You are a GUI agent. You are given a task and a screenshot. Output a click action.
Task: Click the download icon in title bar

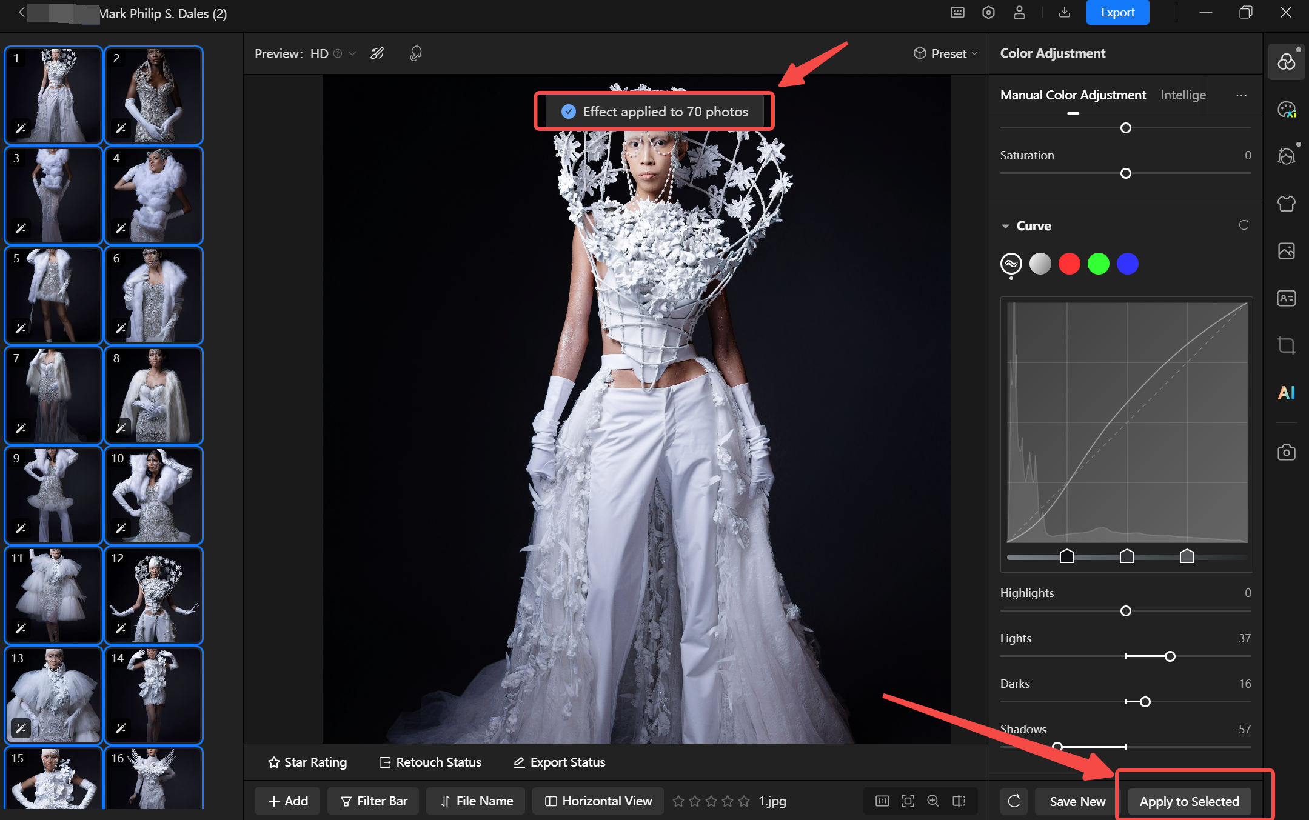coord(1065,13)
